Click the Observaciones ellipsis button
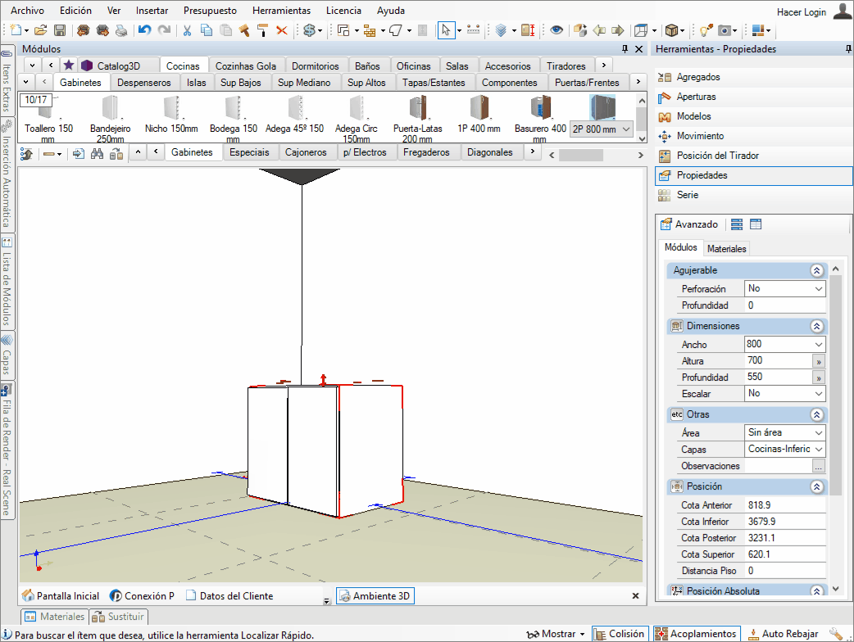This screenshot has width=854, height=642. [x=819, y=466]
